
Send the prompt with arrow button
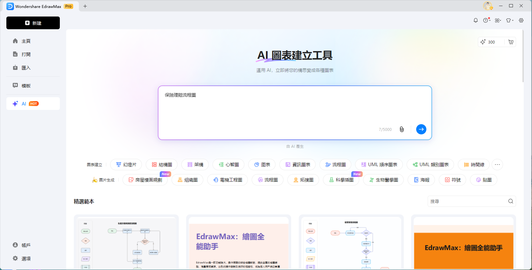421,129
